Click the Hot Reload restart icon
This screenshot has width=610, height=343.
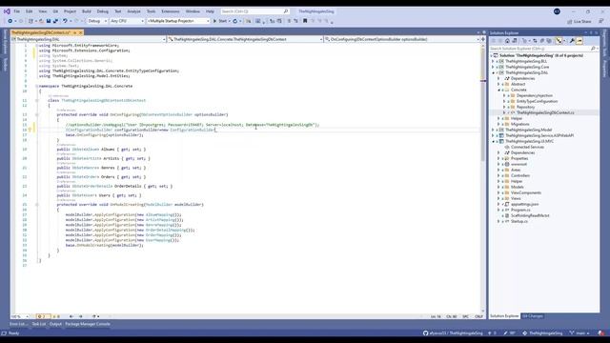(x=235, y=21)
